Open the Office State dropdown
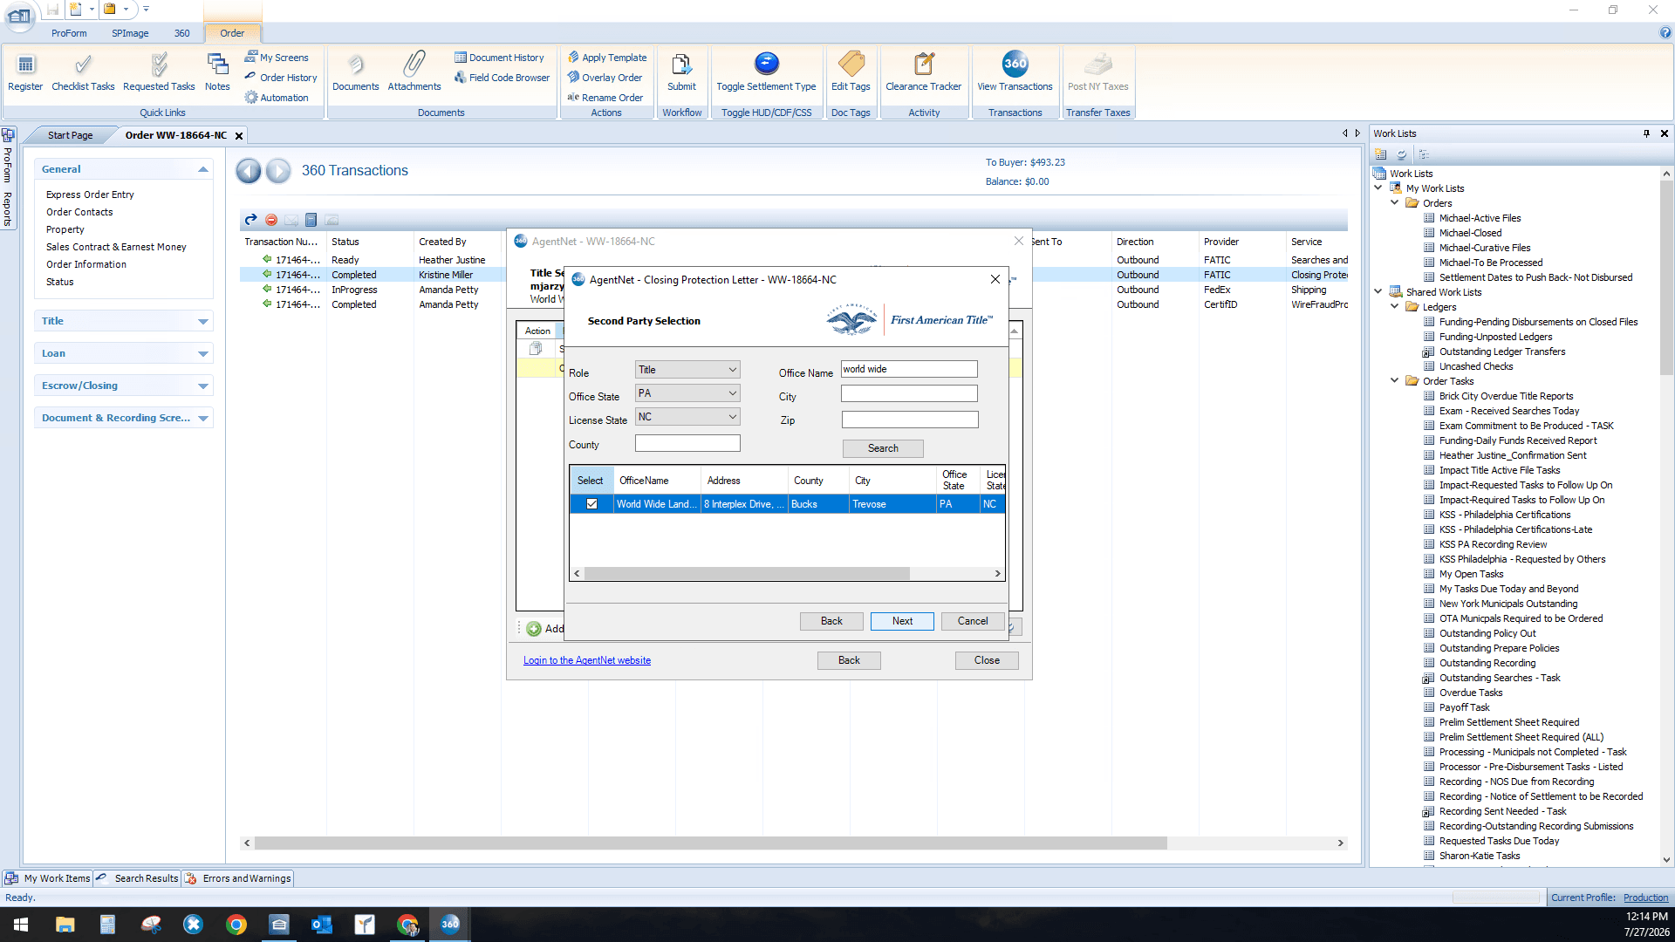Image resolution: width=1675 pixels, height=942 pixels. point(687,393)
